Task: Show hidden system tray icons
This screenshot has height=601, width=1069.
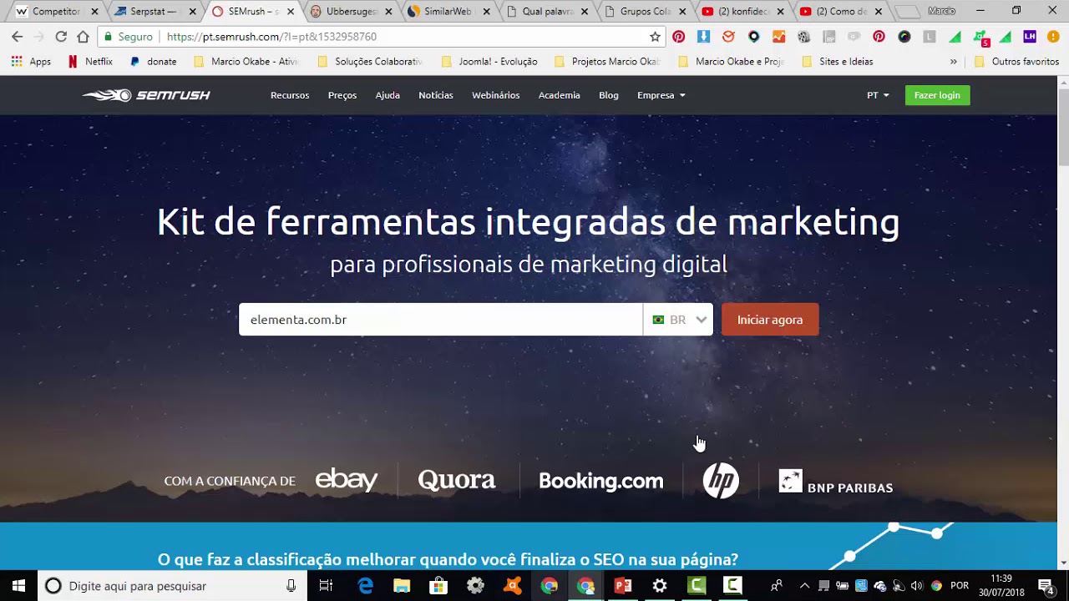Action: [x=804, y=586]
